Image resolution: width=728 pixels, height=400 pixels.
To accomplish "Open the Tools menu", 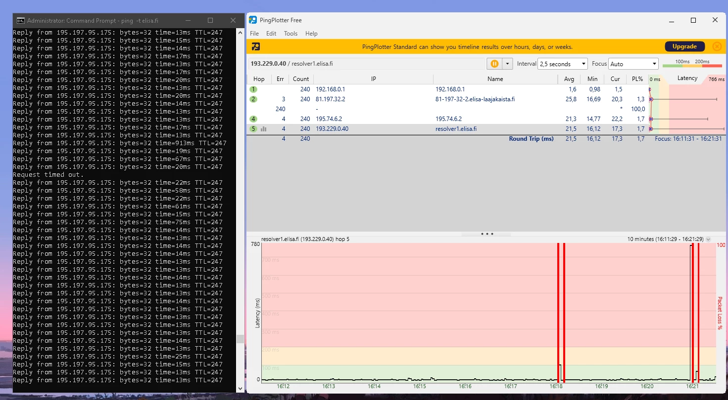I will click(x=291, y=34).
